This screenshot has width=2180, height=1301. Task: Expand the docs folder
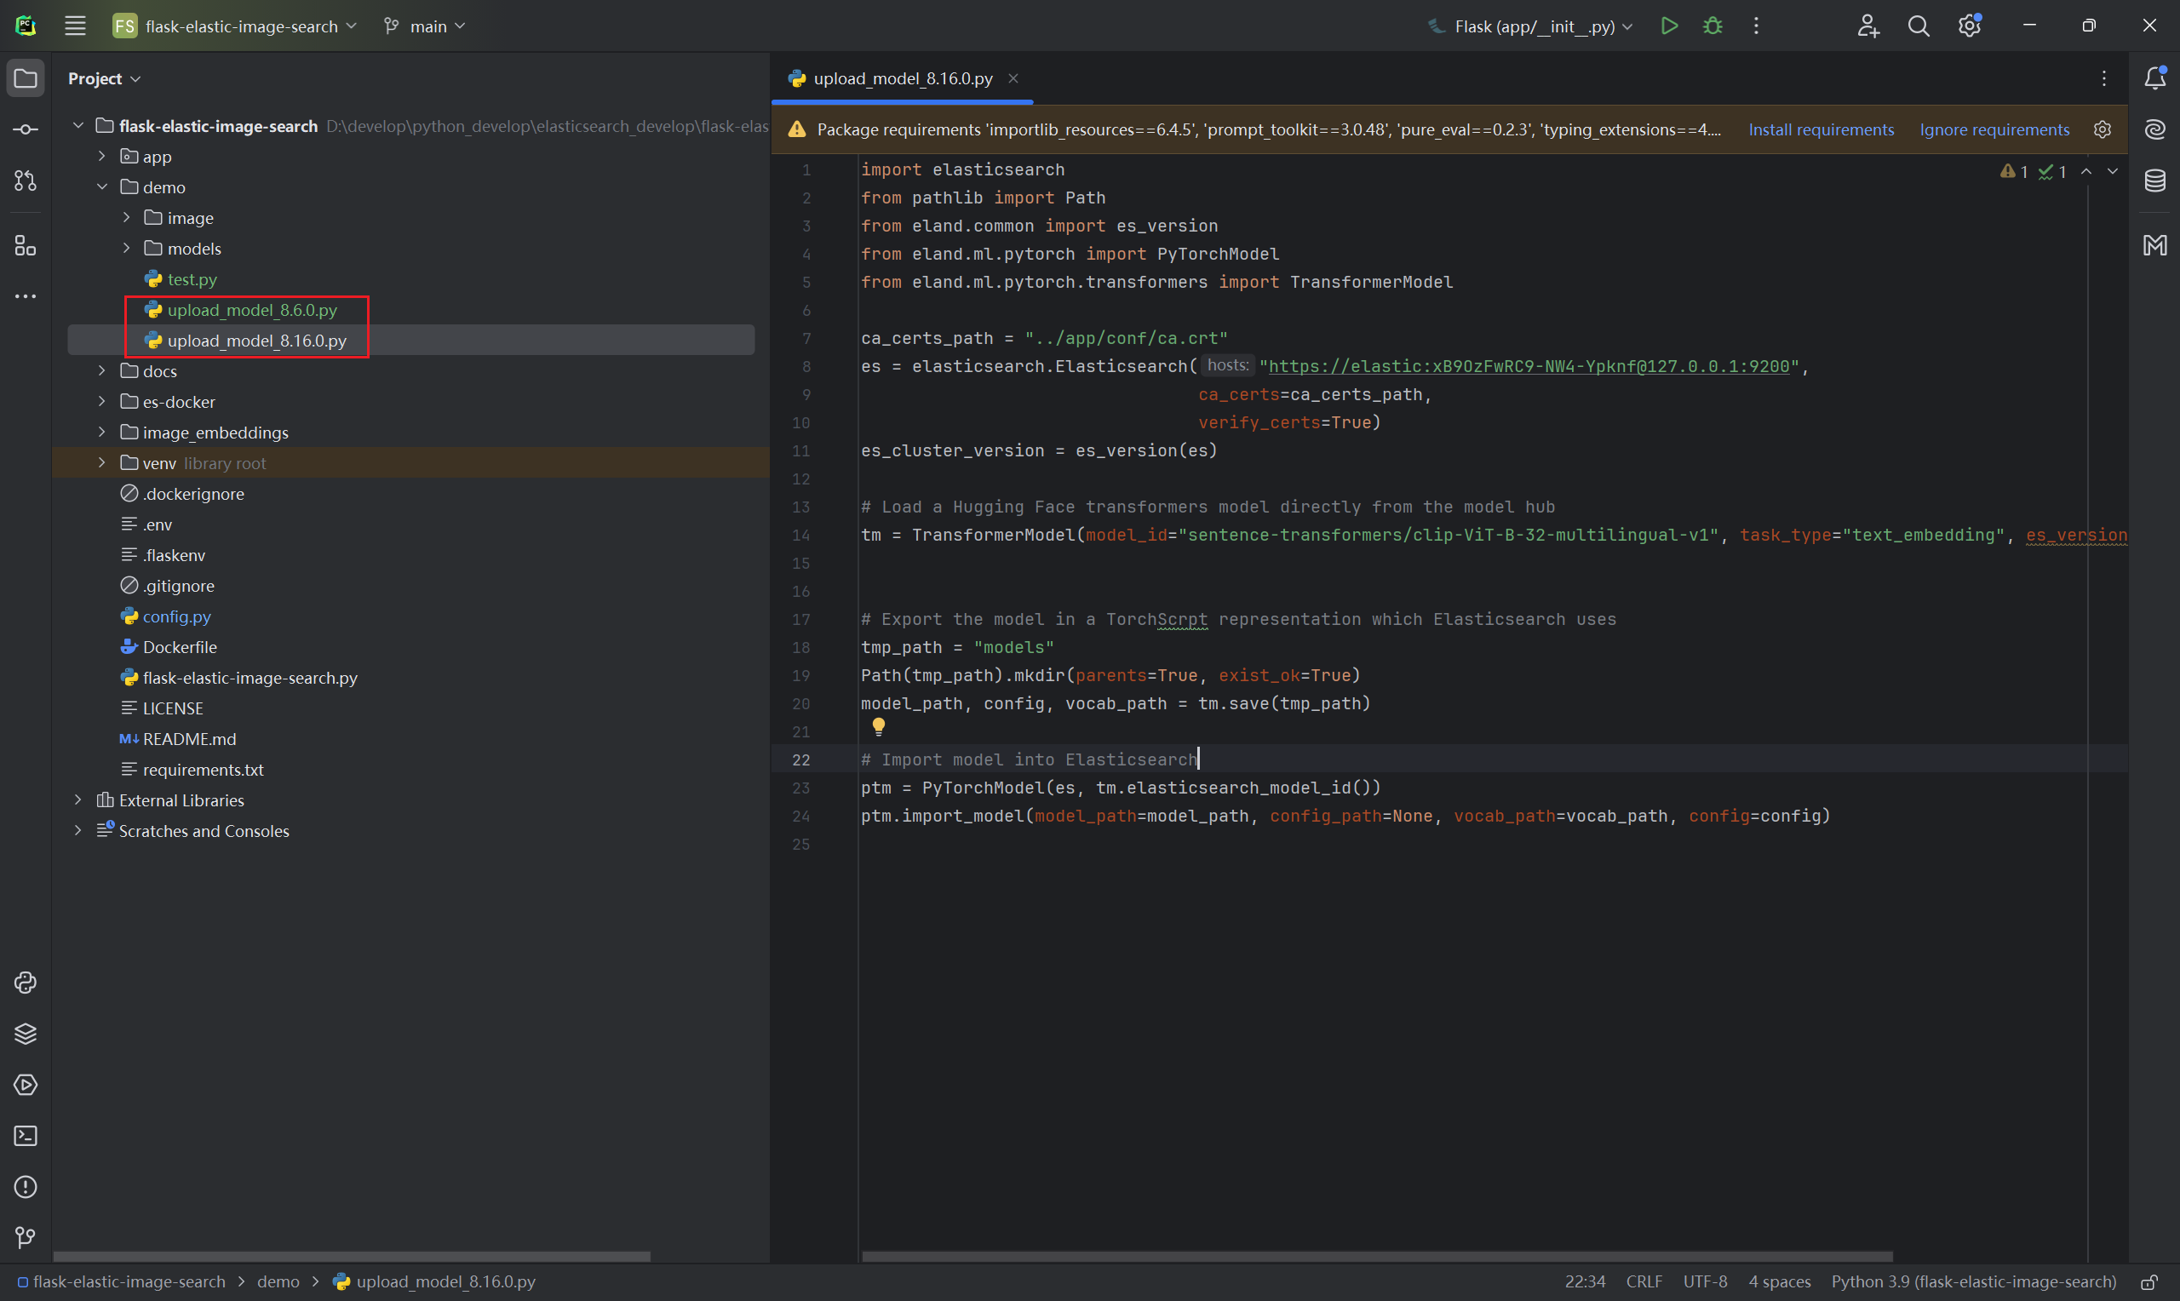point(101,371)
